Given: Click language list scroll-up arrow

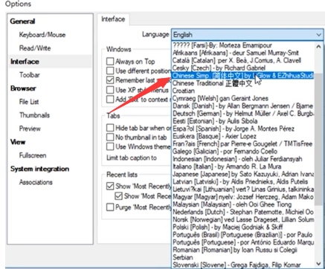Looking at the screenshot, I should tap(319, 46).
